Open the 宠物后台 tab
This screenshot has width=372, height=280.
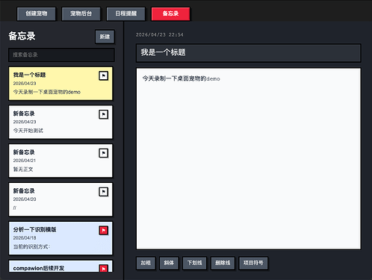point(81,13)
